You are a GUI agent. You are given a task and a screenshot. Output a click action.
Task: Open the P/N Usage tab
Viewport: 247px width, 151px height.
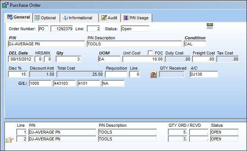point(136,18)
